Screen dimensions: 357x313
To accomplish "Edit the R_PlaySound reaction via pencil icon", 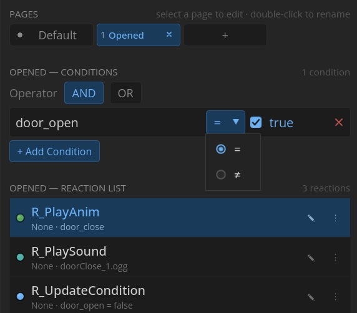I will click(x=311, y=258).
